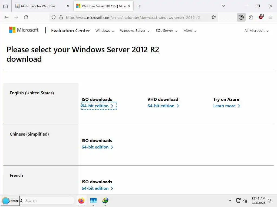Screen dimensions: 277x207
Task: Click Learn more under Try on Azure
Action: coord(226,106)
